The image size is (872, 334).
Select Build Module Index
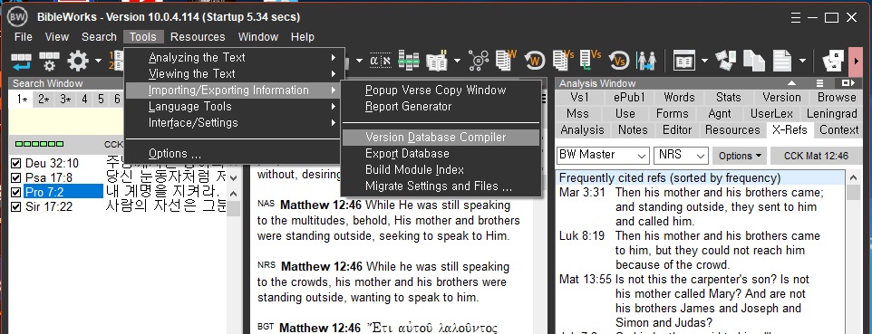click(441, 169)
